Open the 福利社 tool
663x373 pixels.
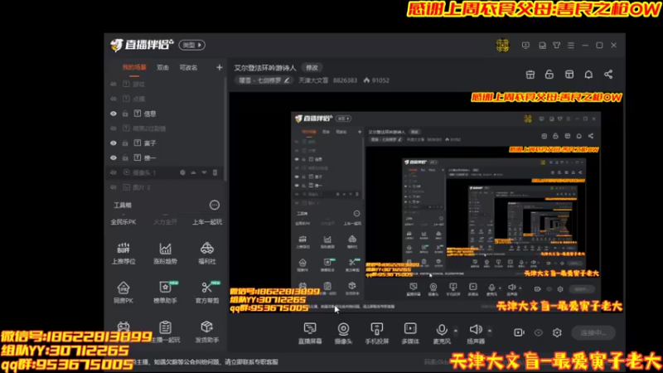coord(206,253)
